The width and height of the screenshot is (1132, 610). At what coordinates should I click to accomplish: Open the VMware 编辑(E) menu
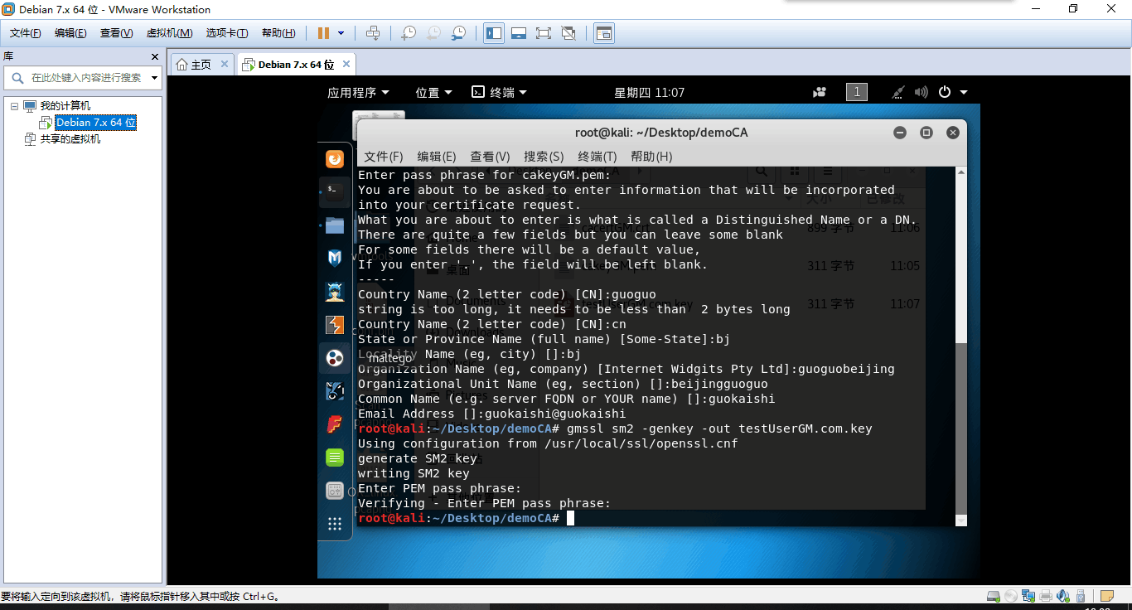tap(70, 33)
